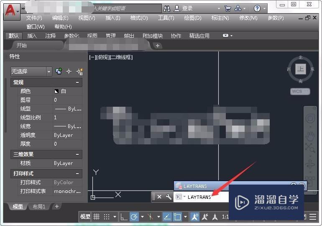
Task: Toggle isometric drafting in status bar
Action: pyautogui.click(x=151, y=217)
